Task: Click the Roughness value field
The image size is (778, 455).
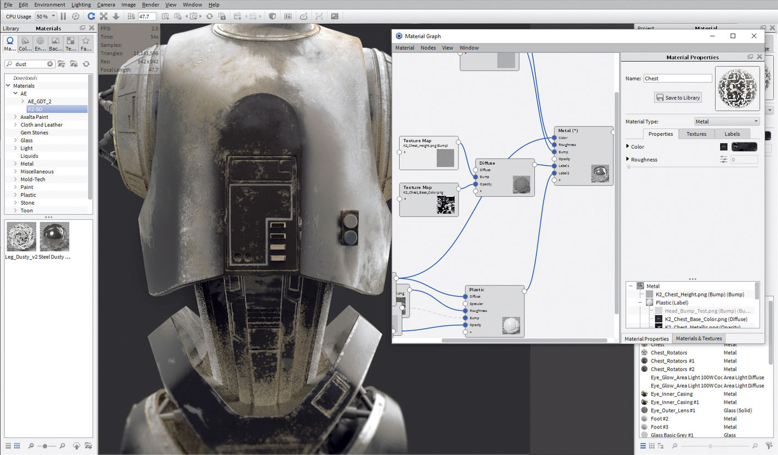Action: point(745,160)
